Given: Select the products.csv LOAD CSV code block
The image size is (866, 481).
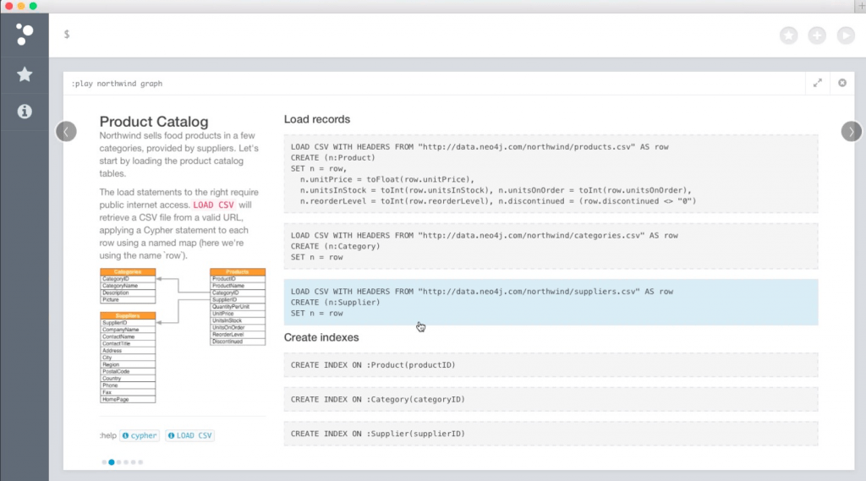Looking at the screenshot, I should pyautogui.click(x=551, y=174).
